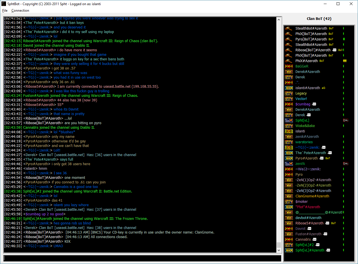Click the "whoa its Davnit" message

66,109
